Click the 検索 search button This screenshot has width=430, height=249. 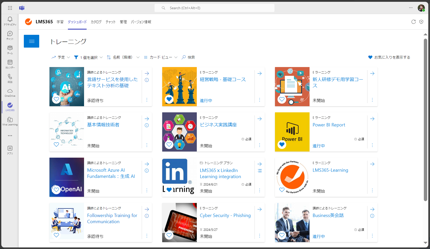pyautogui.click(x=188, y=57)
